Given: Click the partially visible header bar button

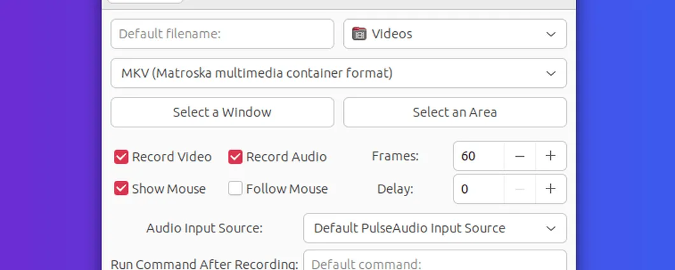Looking at the screenshot, I should point(145,1).
